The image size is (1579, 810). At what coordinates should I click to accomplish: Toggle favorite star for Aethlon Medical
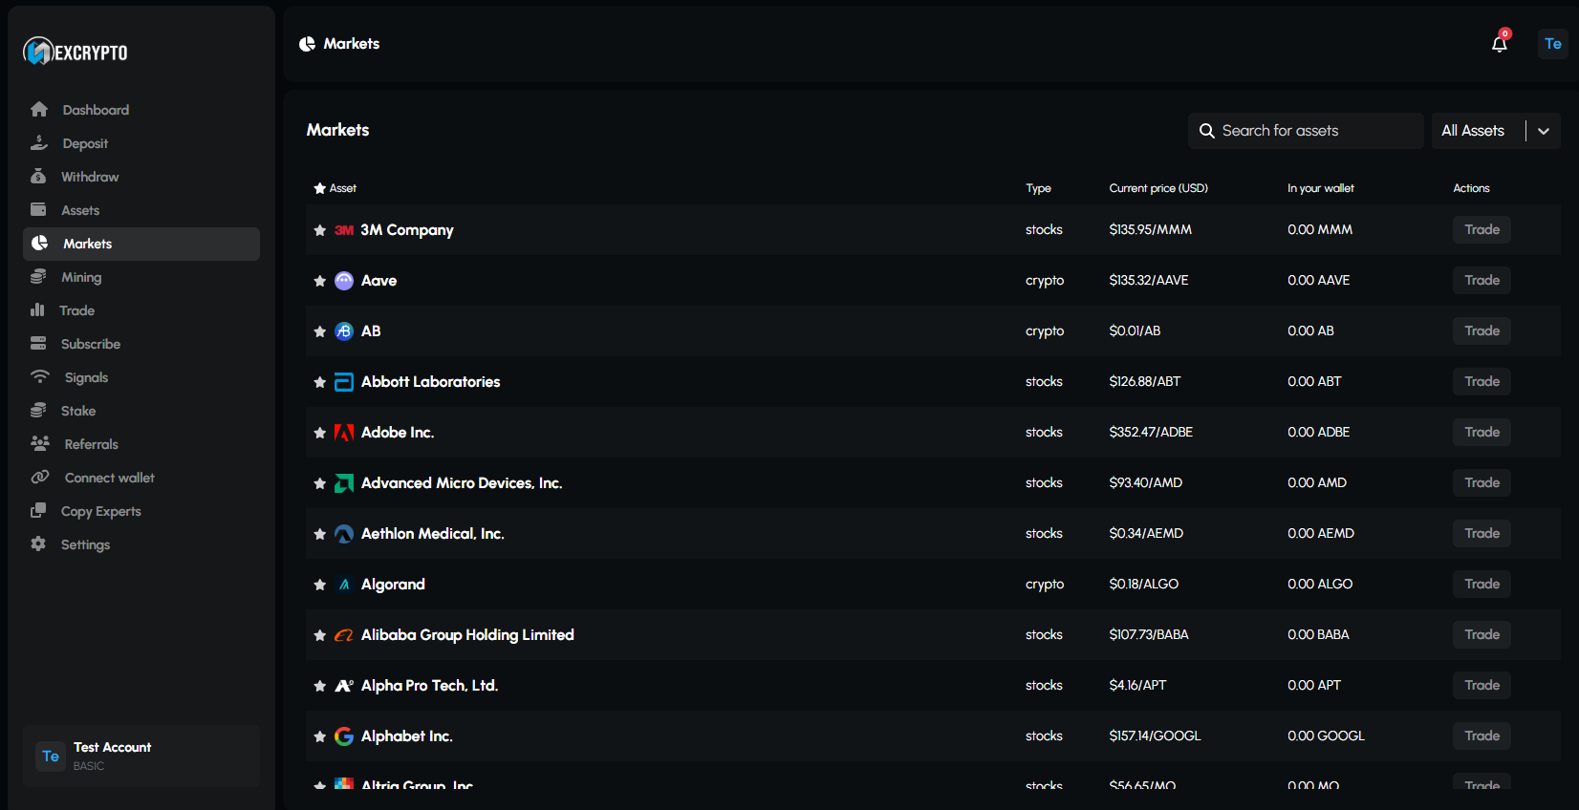tap(320, 534)
